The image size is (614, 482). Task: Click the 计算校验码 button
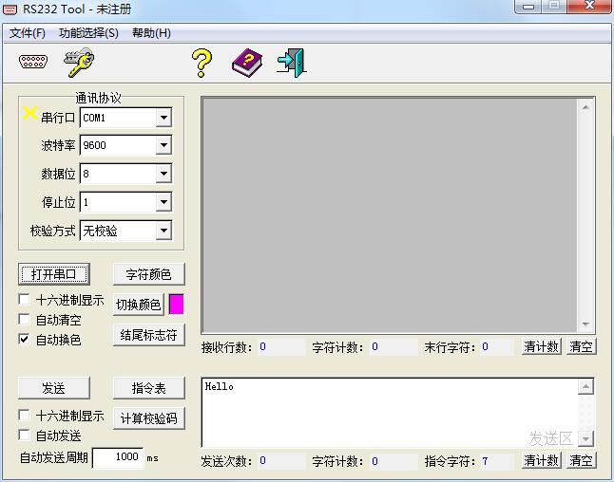[x=148, y=418]
